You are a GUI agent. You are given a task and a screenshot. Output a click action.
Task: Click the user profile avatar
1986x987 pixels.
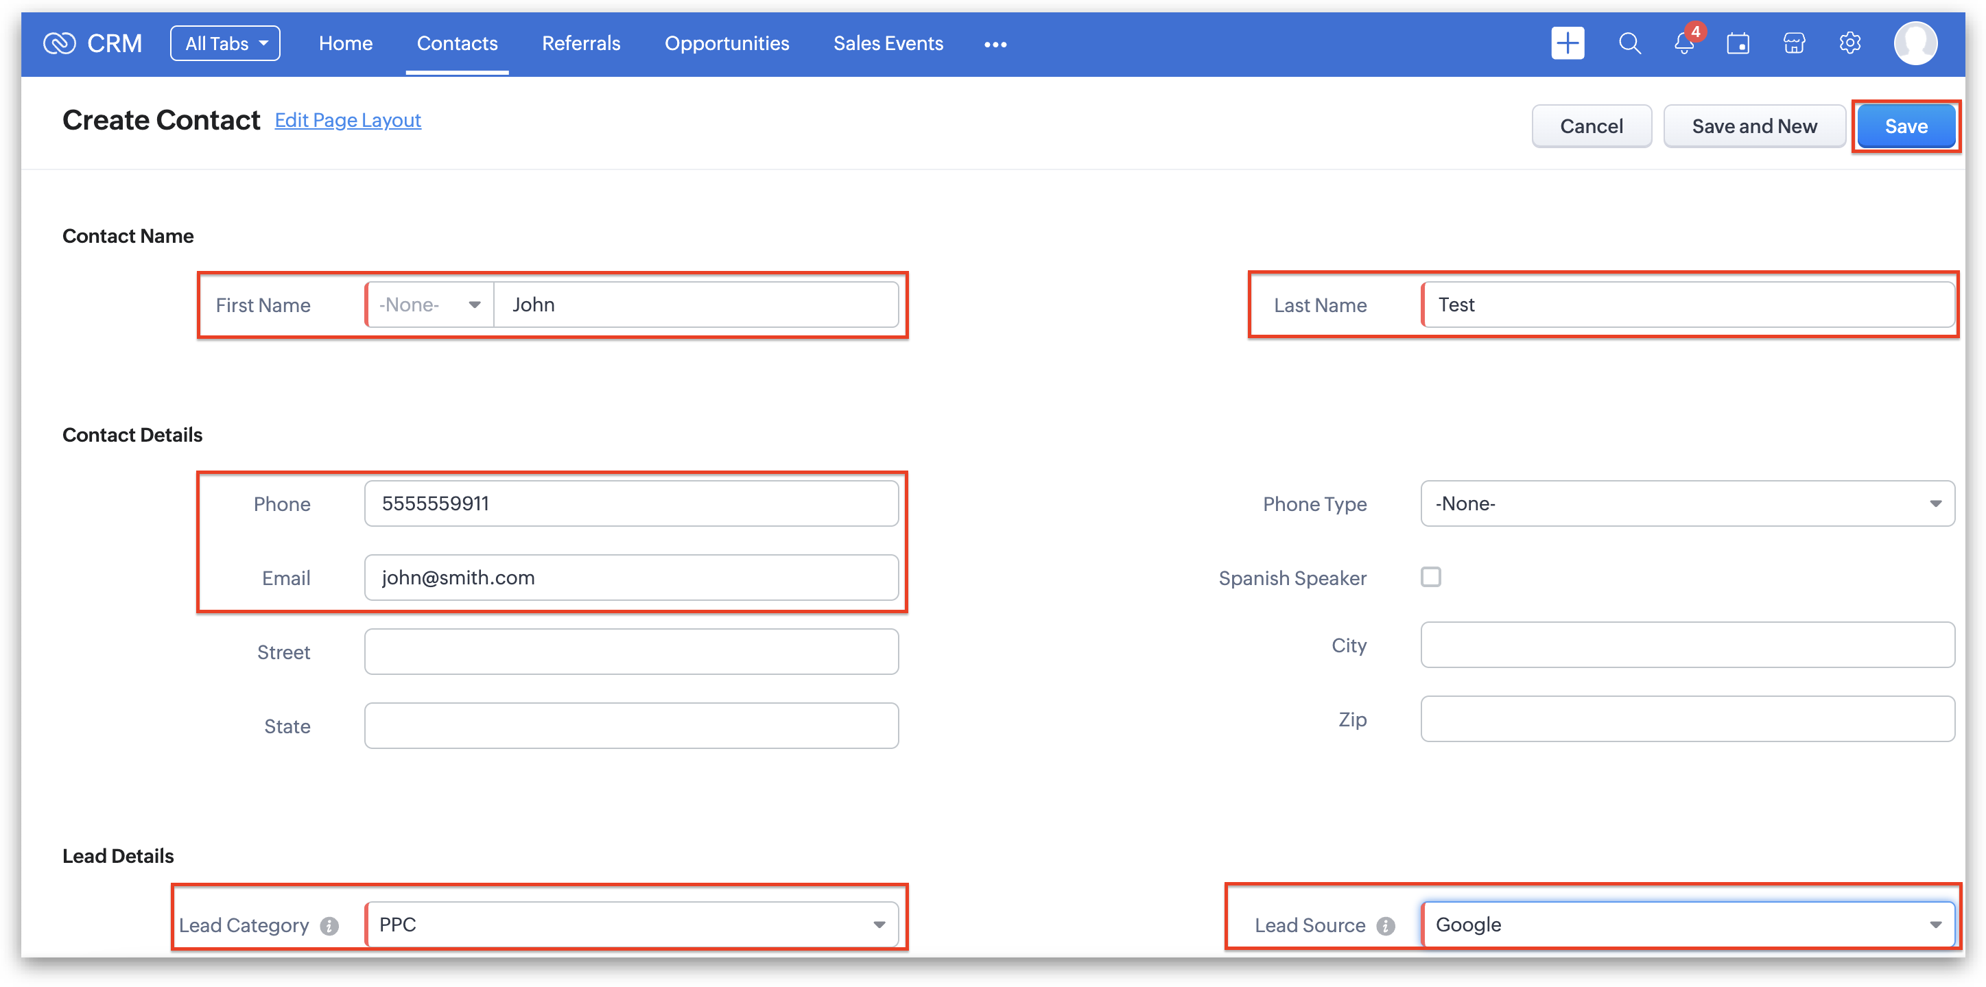tap(1915, 43)
